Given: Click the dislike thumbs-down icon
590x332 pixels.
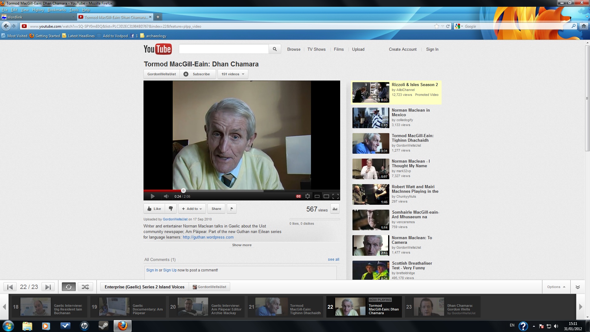Looking at the screenshot, I should (x=171, y=209).
